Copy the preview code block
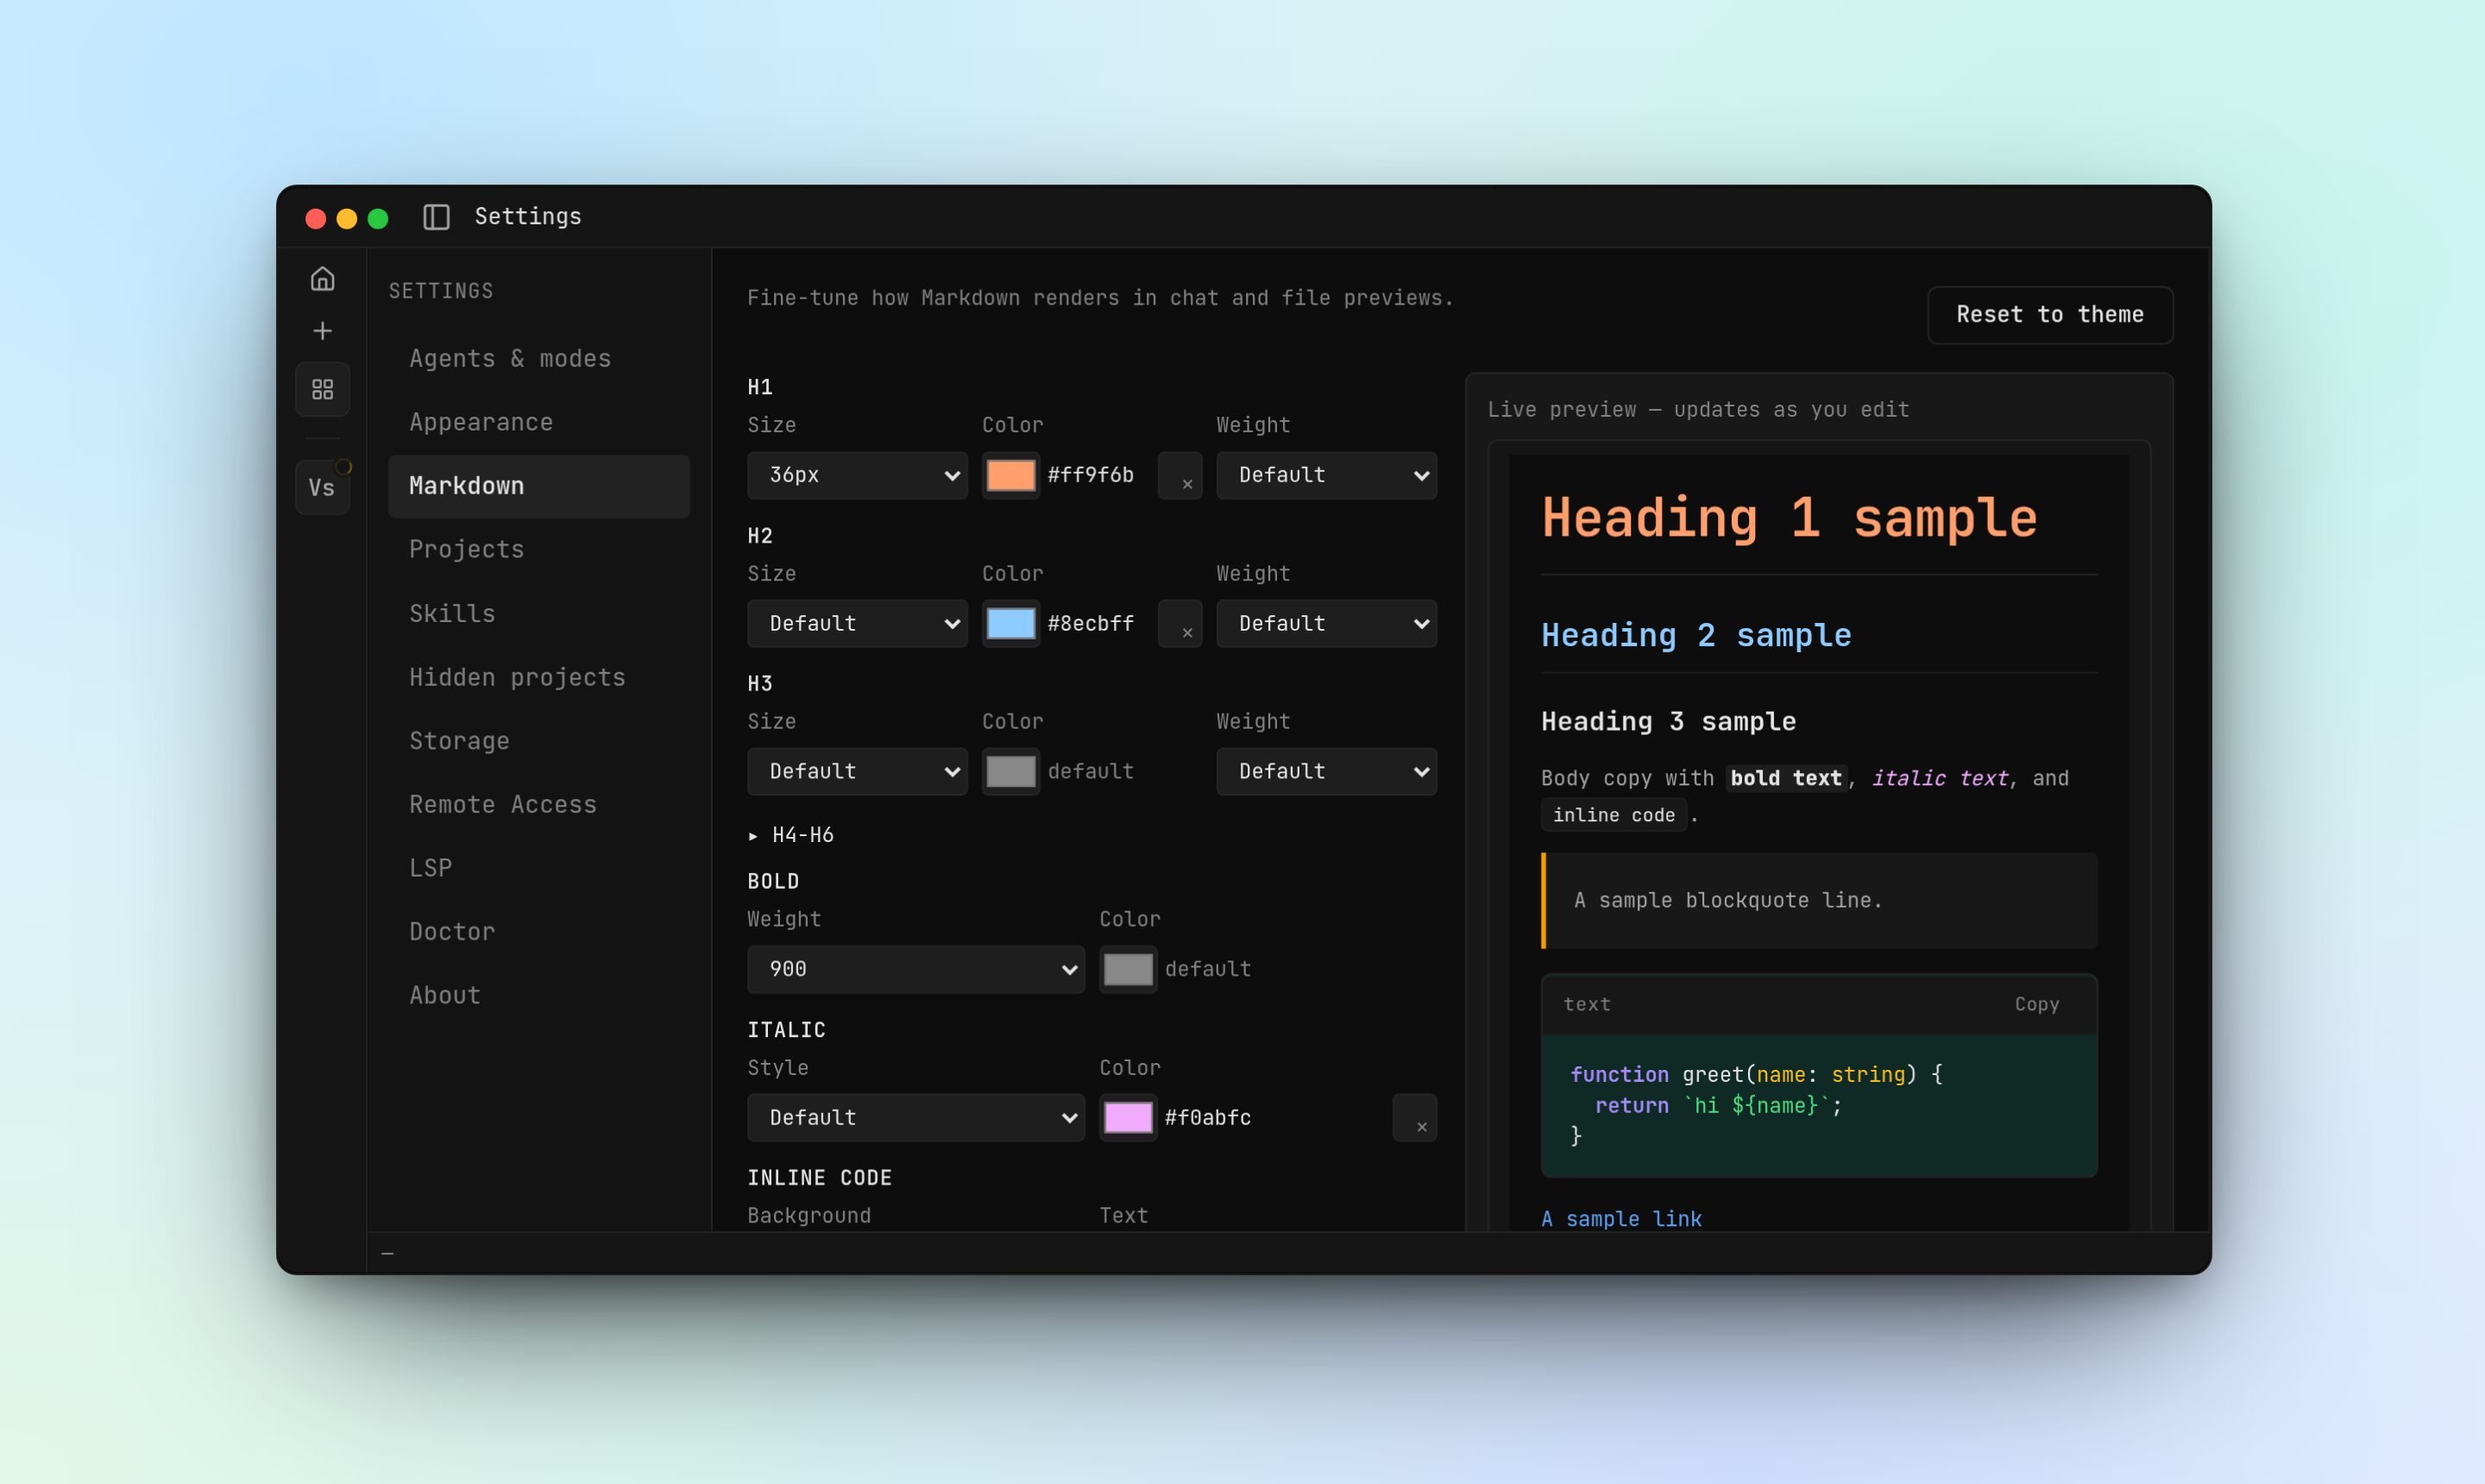This screenshot has width=2485, height=1484. [x=2036, y=1005]
